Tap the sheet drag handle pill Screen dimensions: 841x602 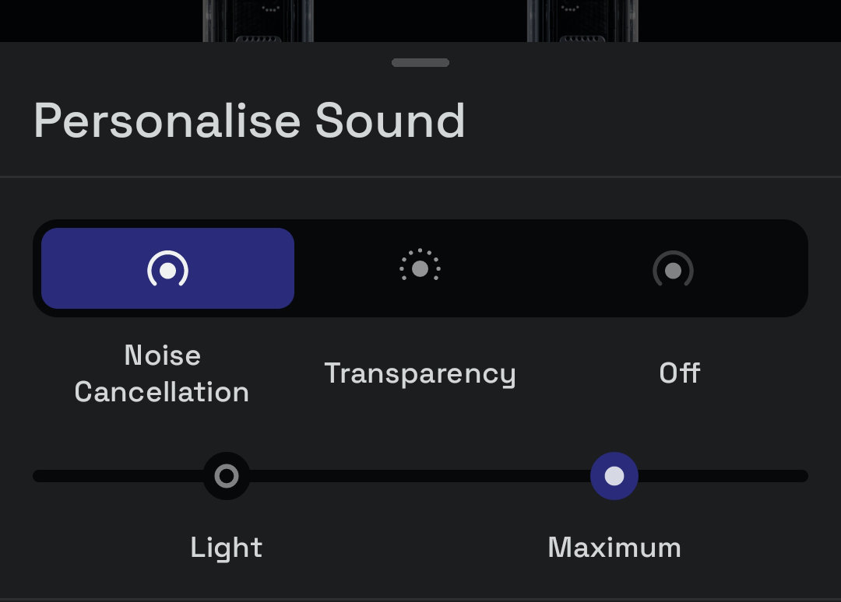pos(420,63)
